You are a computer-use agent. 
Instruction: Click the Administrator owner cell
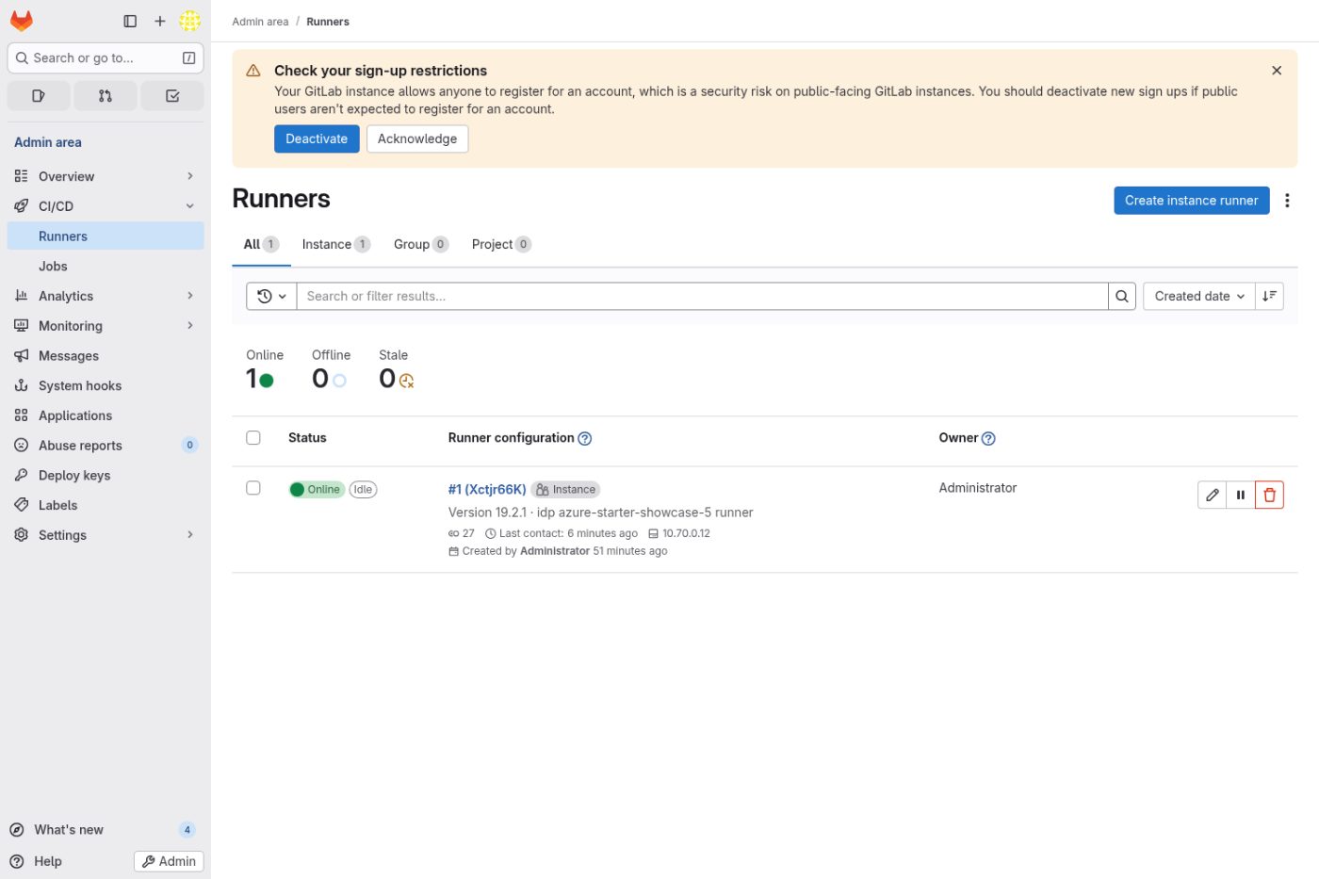(978, 488)
